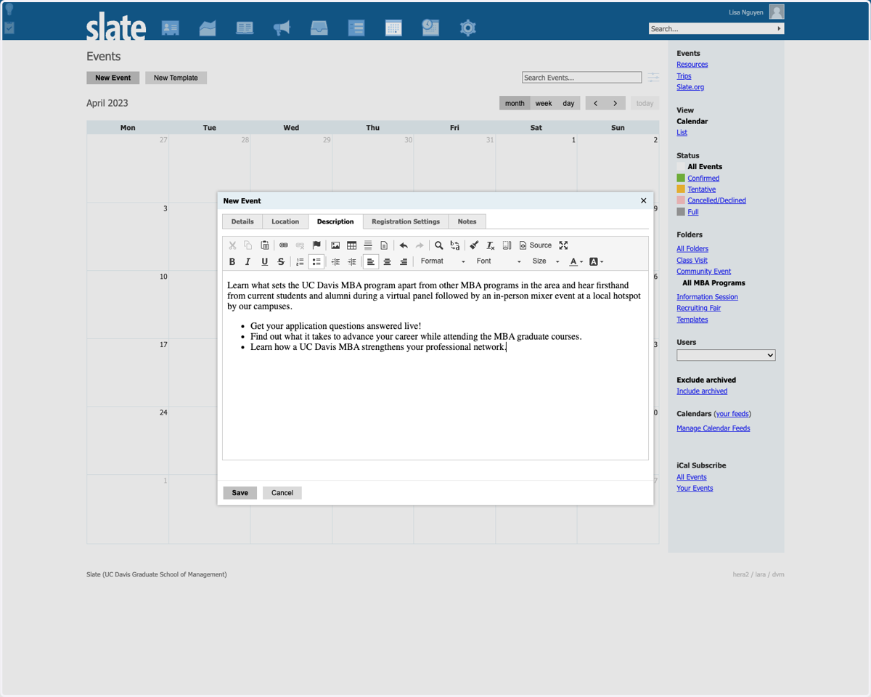Toggle the bulleted list button
Image resolution: width=871 pixels, height=697 pixels.
[x=316, y=261]
